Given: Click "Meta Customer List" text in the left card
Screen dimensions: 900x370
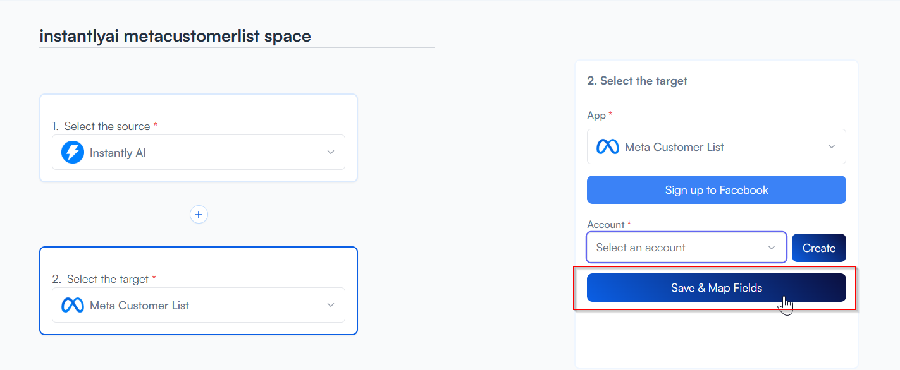Looking at the screenshot, I should (139, 306).
